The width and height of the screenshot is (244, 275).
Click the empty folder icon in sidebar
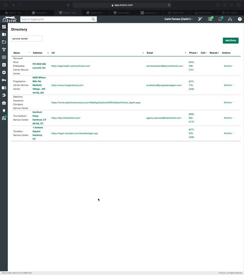(4, 42)
